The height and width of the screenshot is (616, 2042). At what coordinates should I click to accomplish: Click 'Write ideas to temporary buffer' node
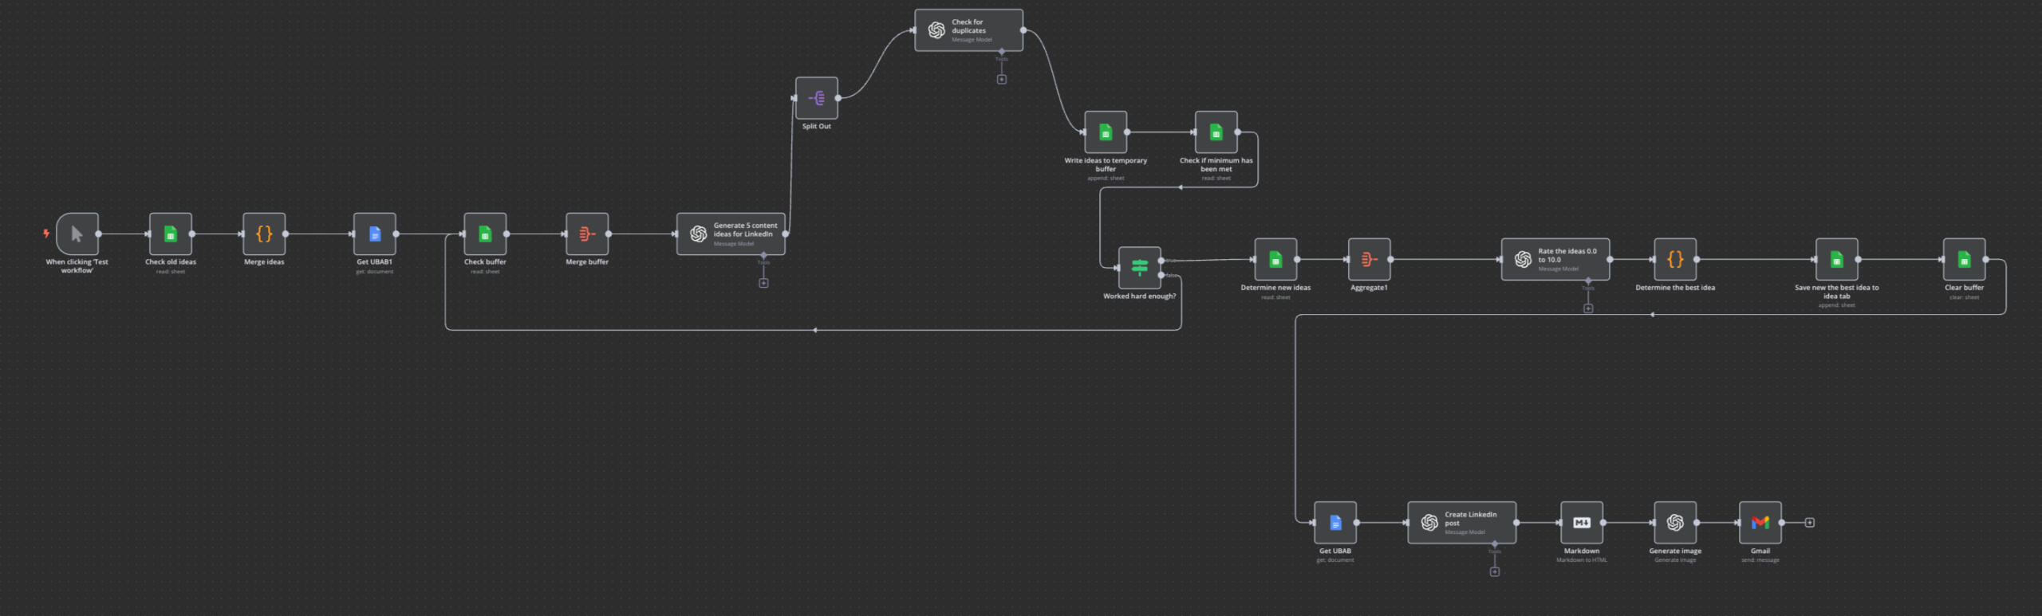tap(1106, 132)
